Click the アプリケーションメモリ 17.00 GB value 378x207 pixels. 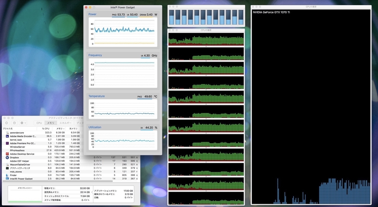(x=128, y=191)
